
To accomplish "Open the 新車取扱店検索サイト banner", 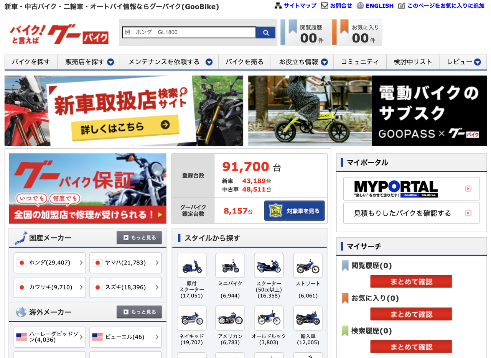I will [x=124, y=111].
